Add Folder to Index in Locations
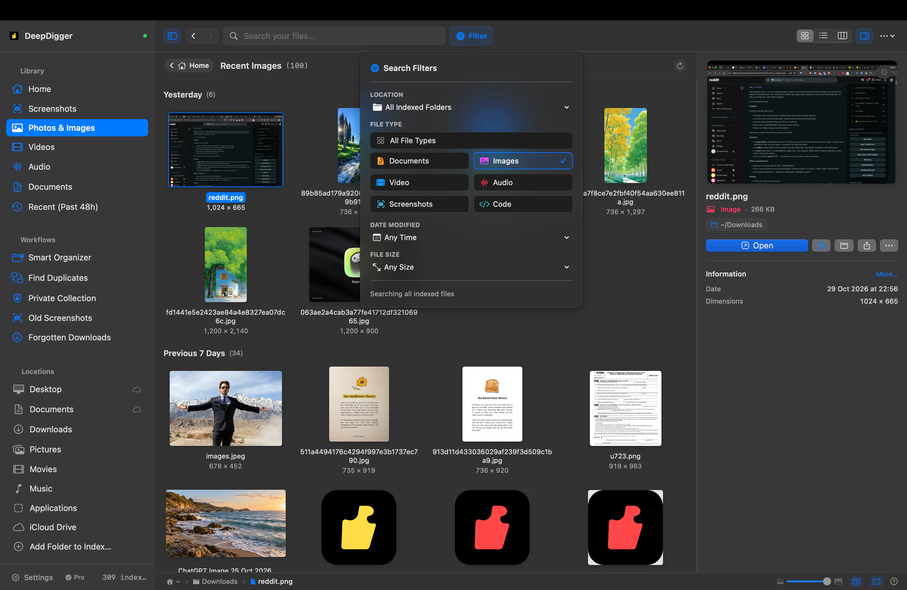The height and width of the screenshot is (590, 907). pos(77,546)
